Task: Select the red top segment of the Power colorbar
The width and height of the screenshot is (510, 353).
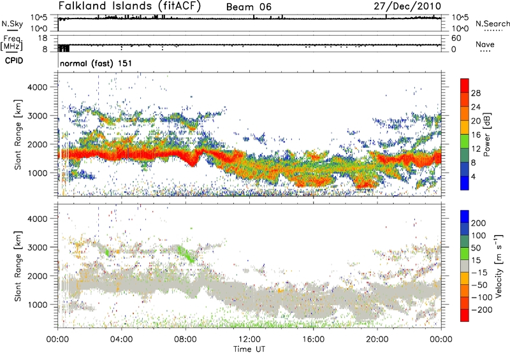Action: coord(465,86)
